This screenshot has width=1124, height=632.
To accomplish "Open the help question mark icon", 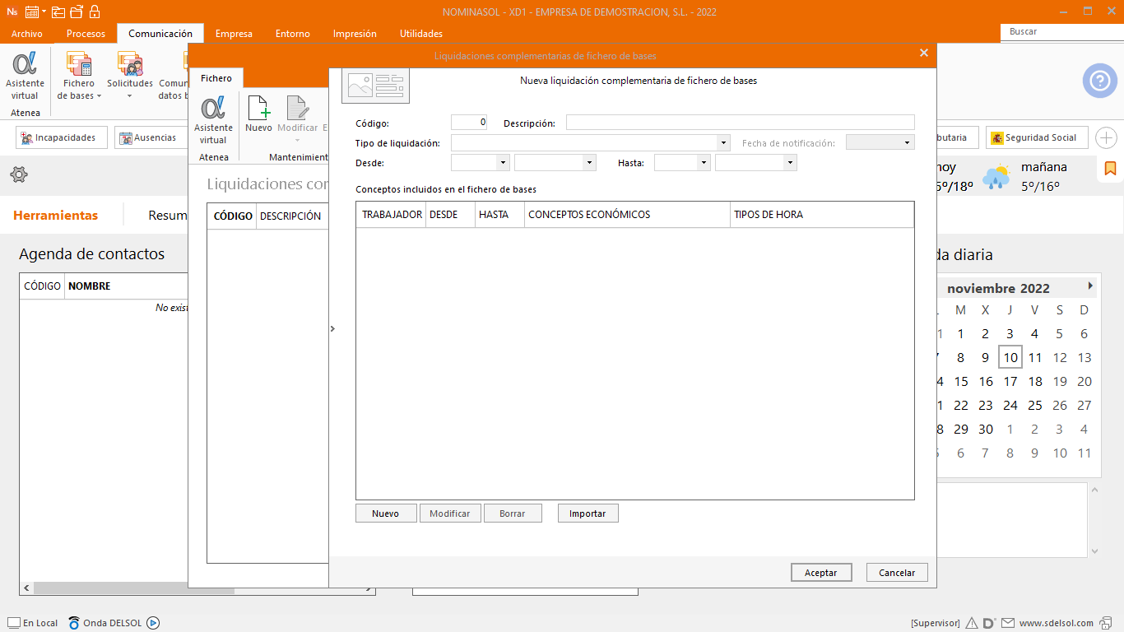I will (x=1099, y=81).
